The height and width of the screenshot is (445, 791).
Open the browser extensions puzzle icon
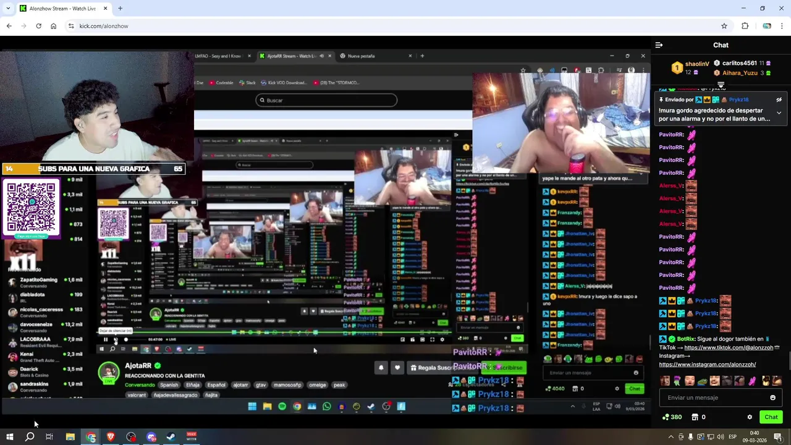coord(745,26)
